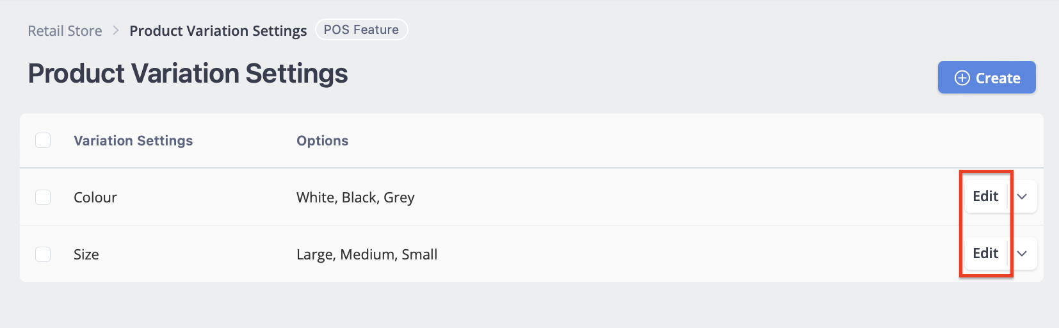Click the Product Variation Settings page heading
Screen dimensions: 1059x328
188,74
